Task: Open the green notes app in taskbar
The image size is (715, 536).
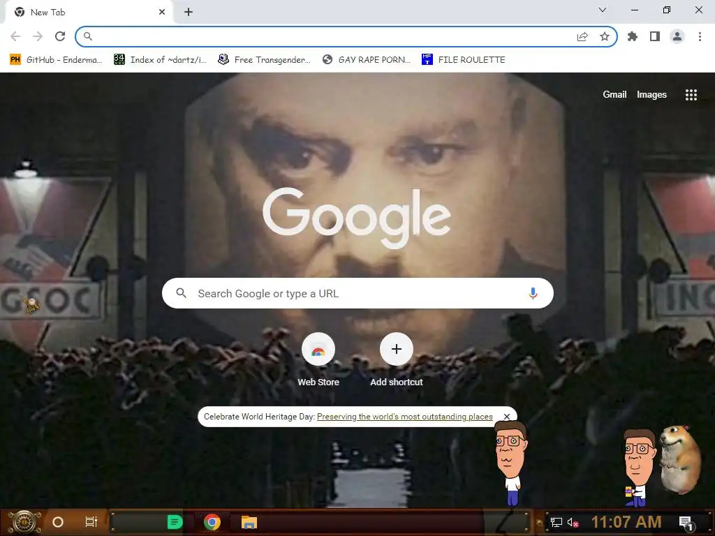Action: click(175, 522)
